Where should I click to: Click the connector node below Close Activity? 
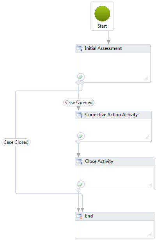tap(78, 190)
